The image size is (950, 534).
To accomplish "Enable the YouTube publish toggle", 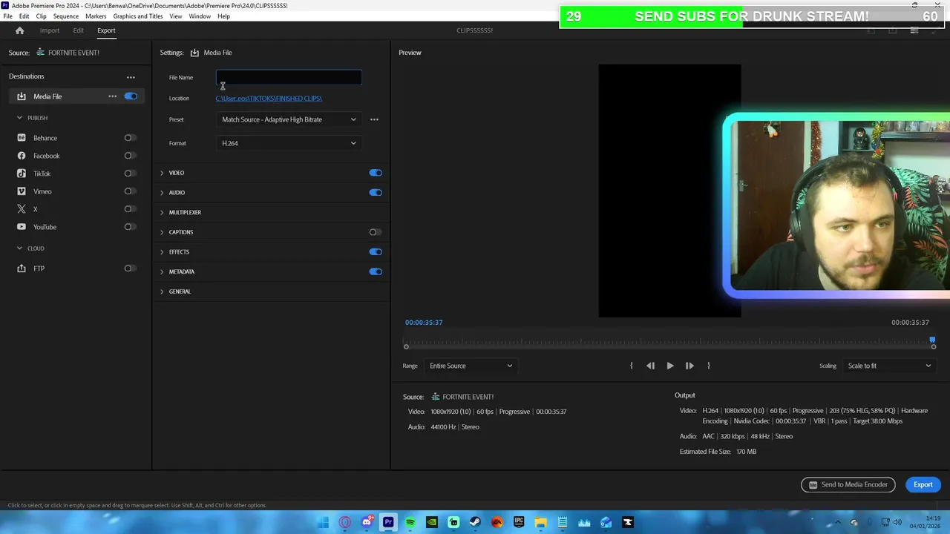I will point(130,227).
